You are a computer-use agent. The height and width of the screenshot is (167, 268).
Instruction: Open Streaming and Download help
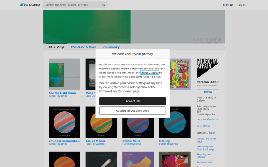coord(205,148)
